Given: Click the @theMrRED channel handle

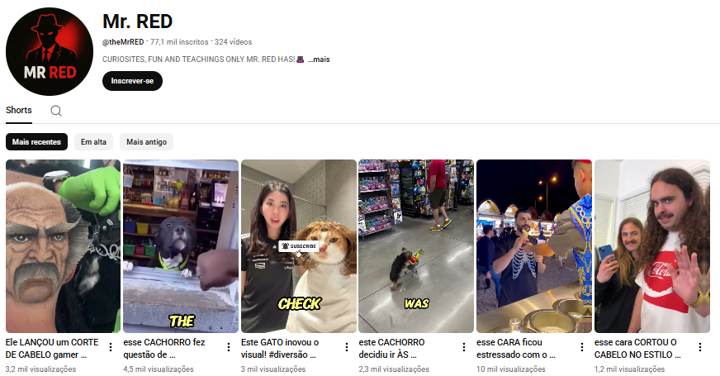Looking at the screenshot, I should [x=123, y=42].
